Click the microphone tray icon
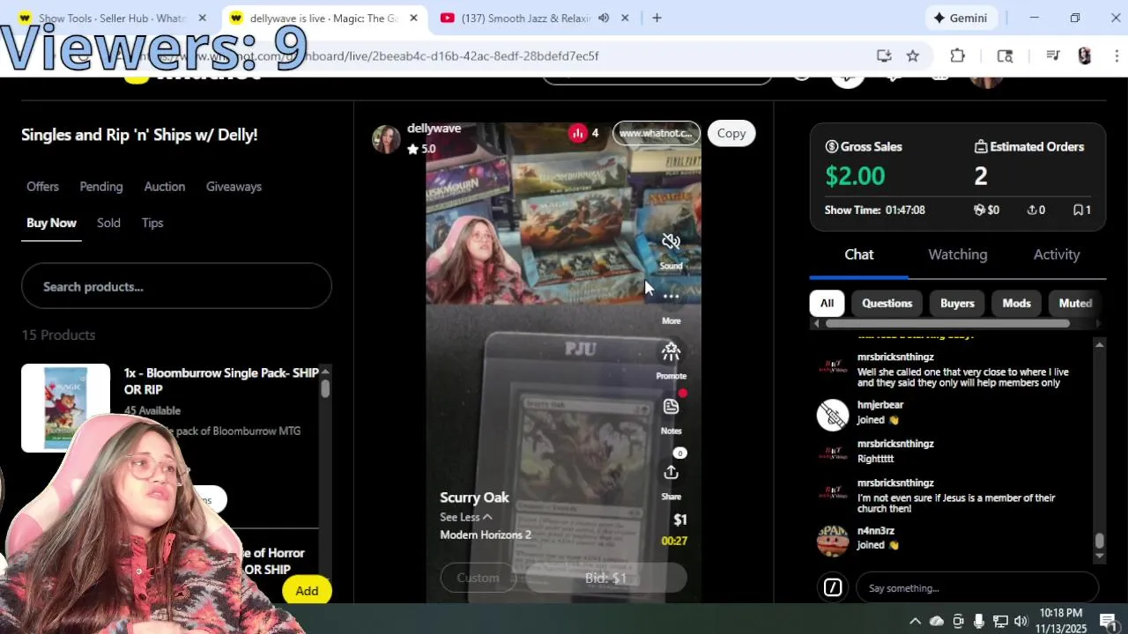This screenshot has height=634, width=1128. 979,621
